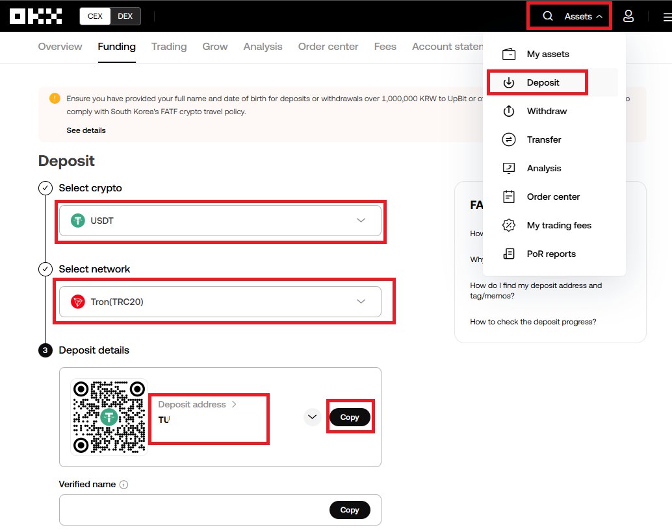Open the USDT crypto selection dropdown
This screenshot has height=532, width=672.
tap(220, 221)
